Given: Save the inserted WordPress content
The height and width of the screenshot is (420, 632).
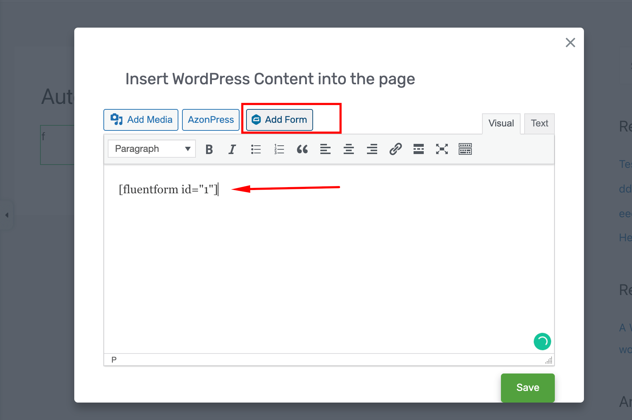Looking at the screenshot, I should tap(528, 388).
